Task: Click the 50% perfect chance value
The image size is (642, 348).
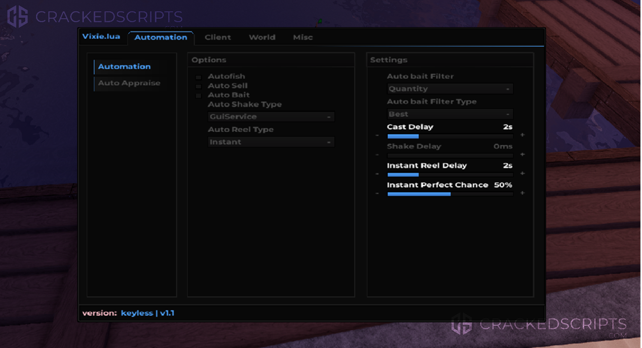Action: coord(503,185)
